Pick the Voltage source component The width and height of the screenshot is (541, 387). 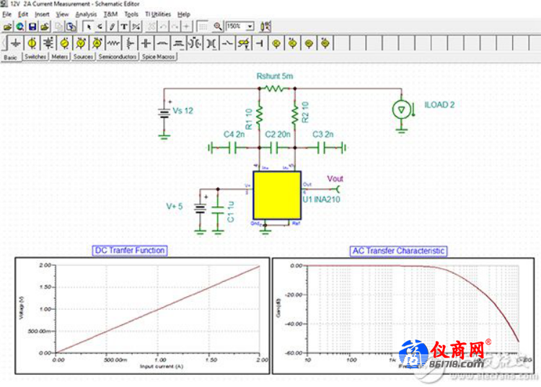coord(32,43)
